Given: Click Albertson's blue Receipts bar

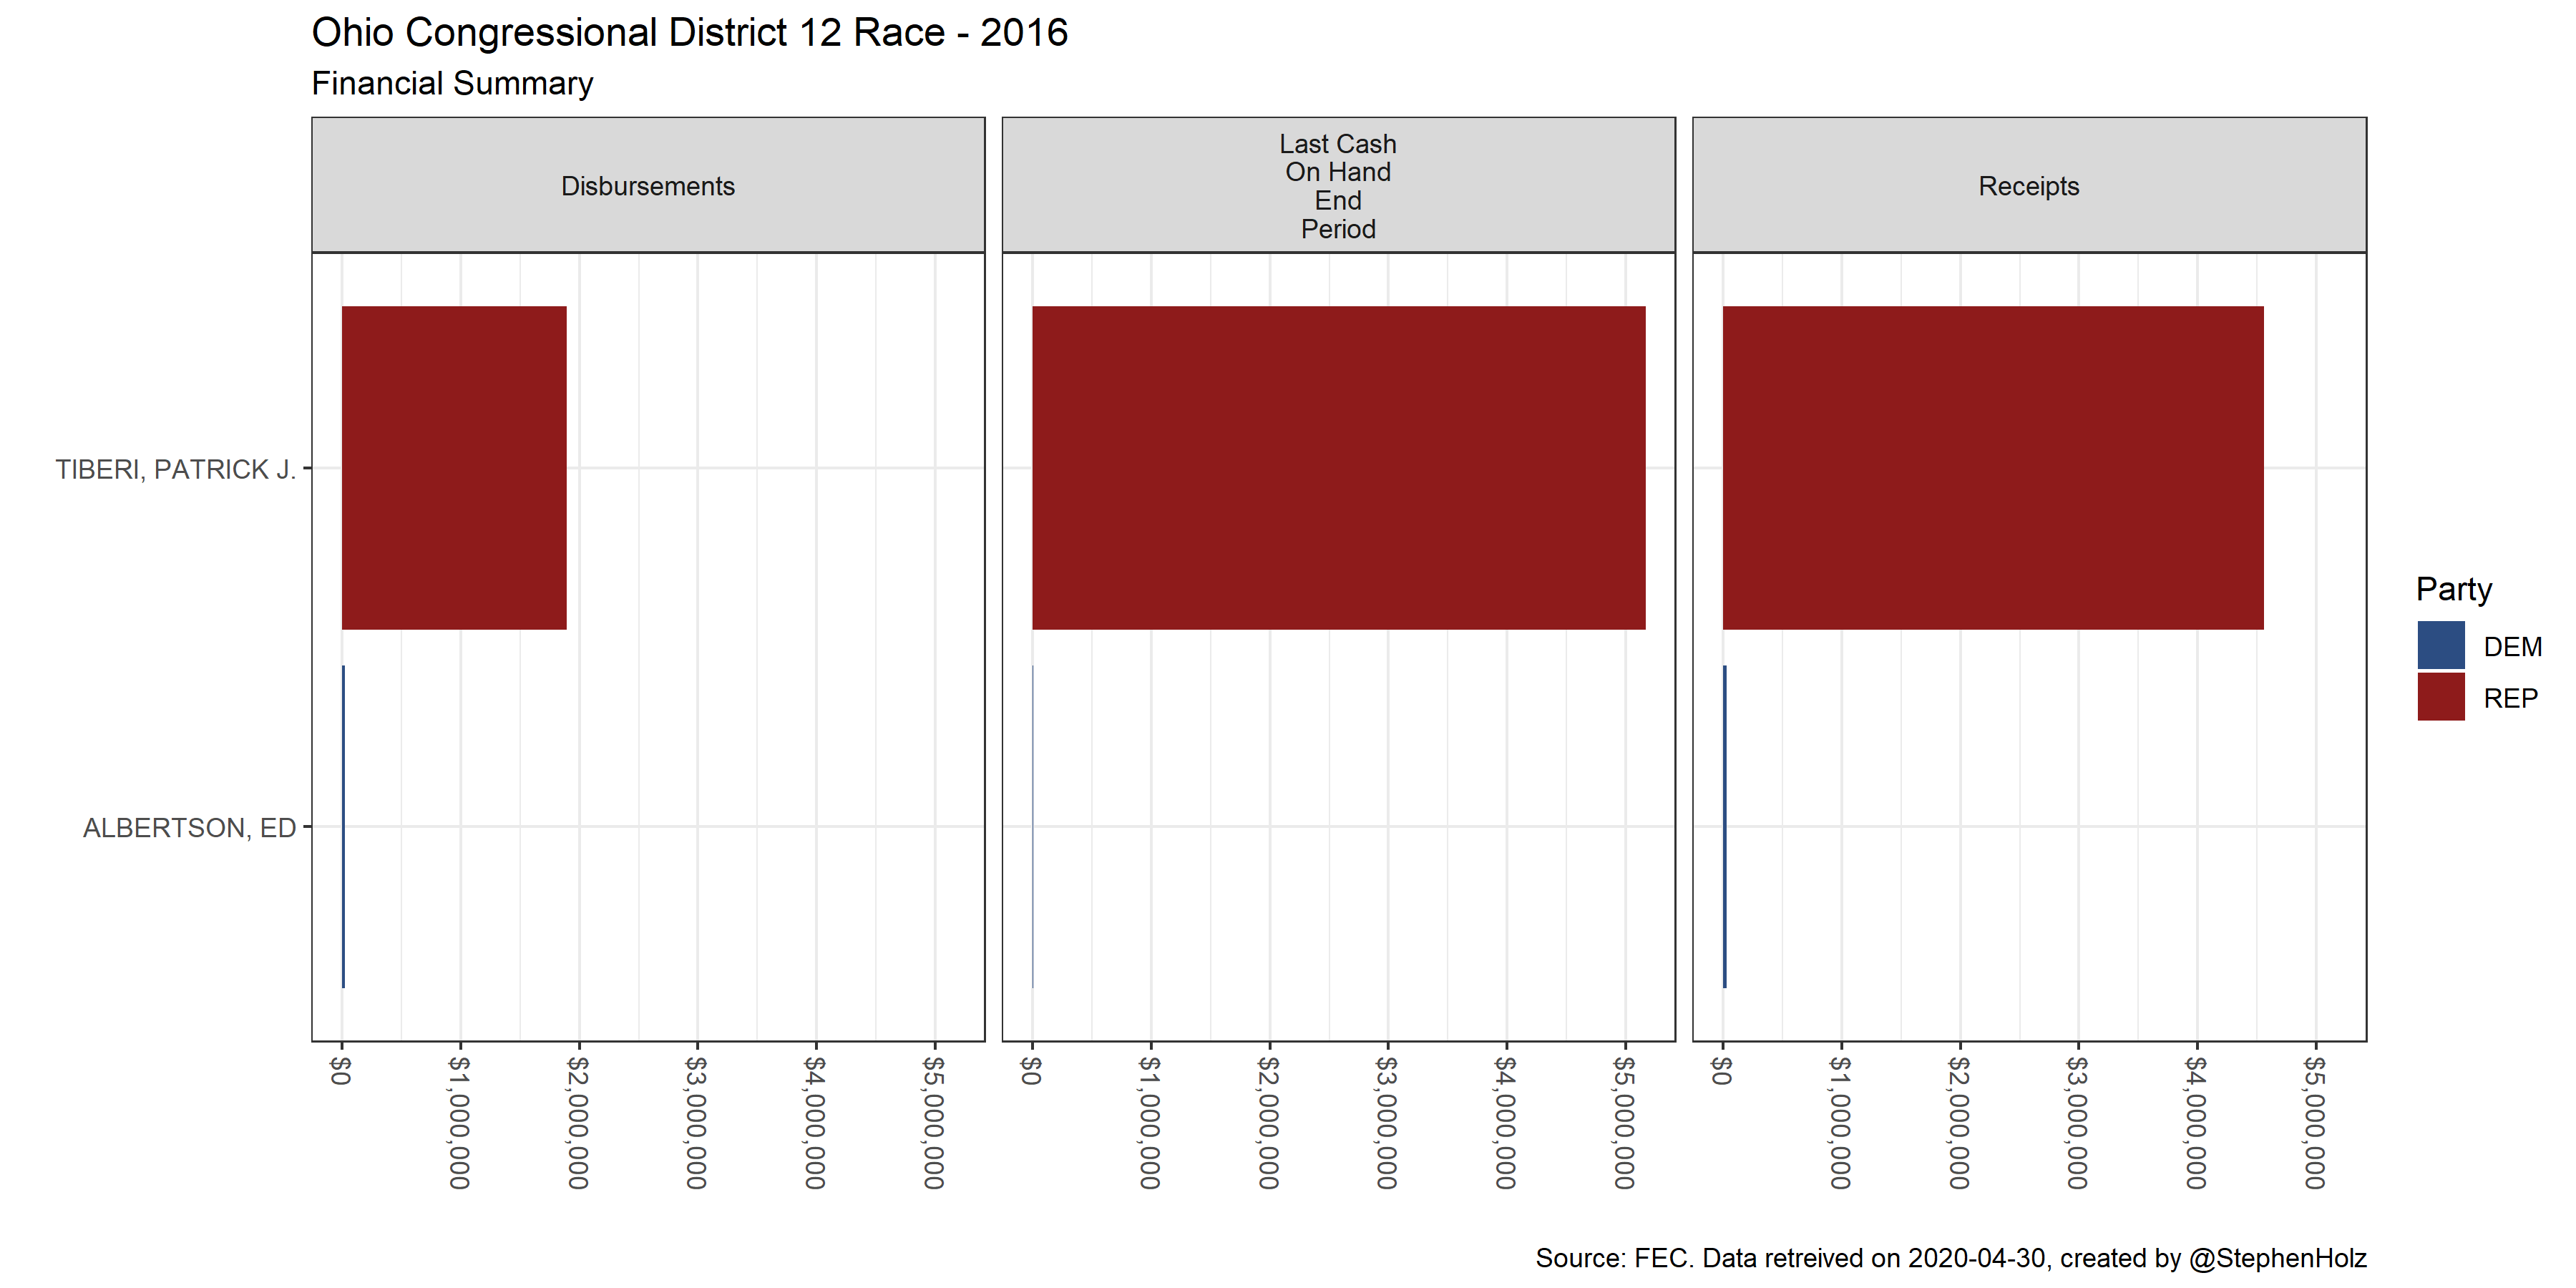Looking at the screenshot, I should click(1724, 826).
